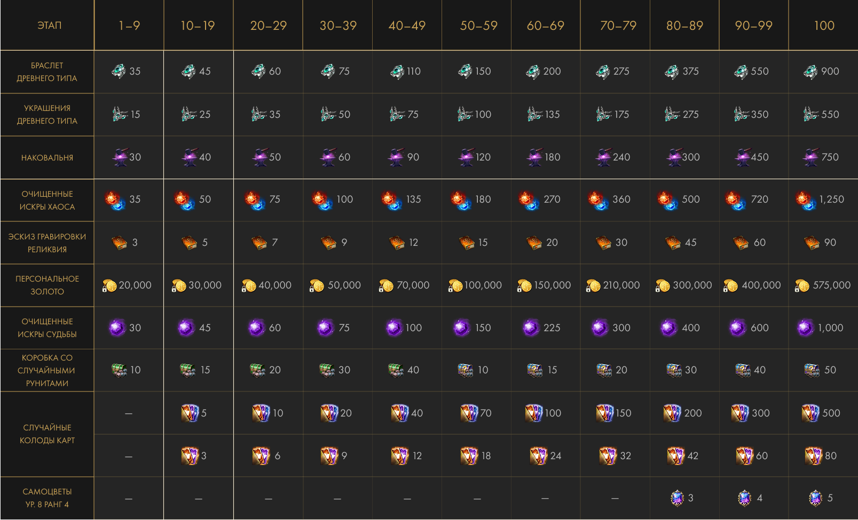Select the 100 stage column header
Image resolution: width=858 pixels, height=520 pixels.
pos(824,26)
